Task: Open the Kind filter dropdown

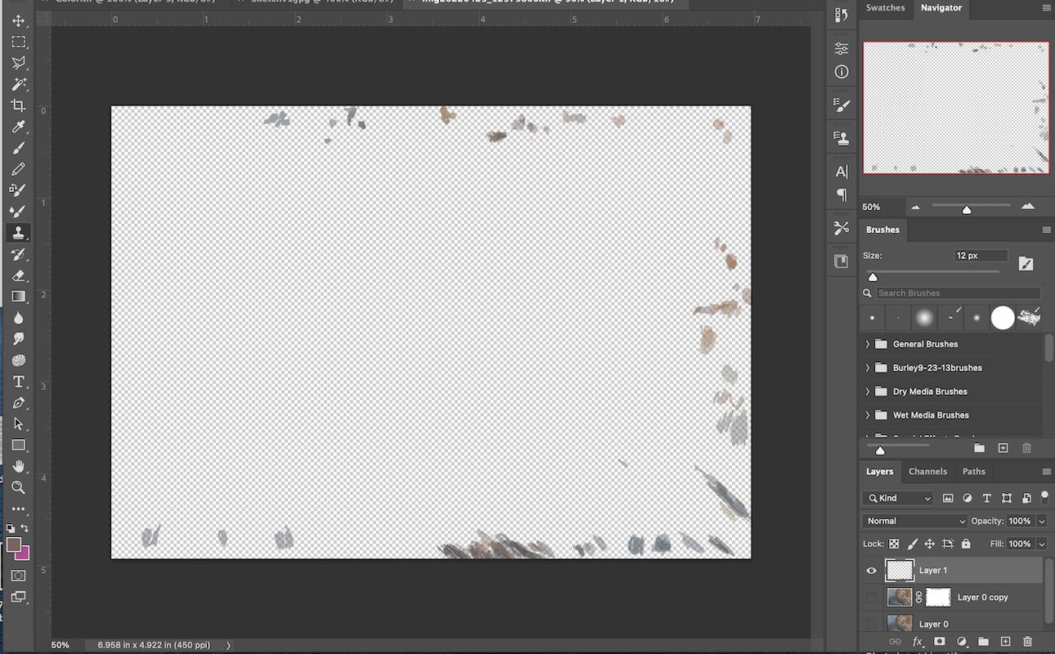Action: tap(898, 498)
